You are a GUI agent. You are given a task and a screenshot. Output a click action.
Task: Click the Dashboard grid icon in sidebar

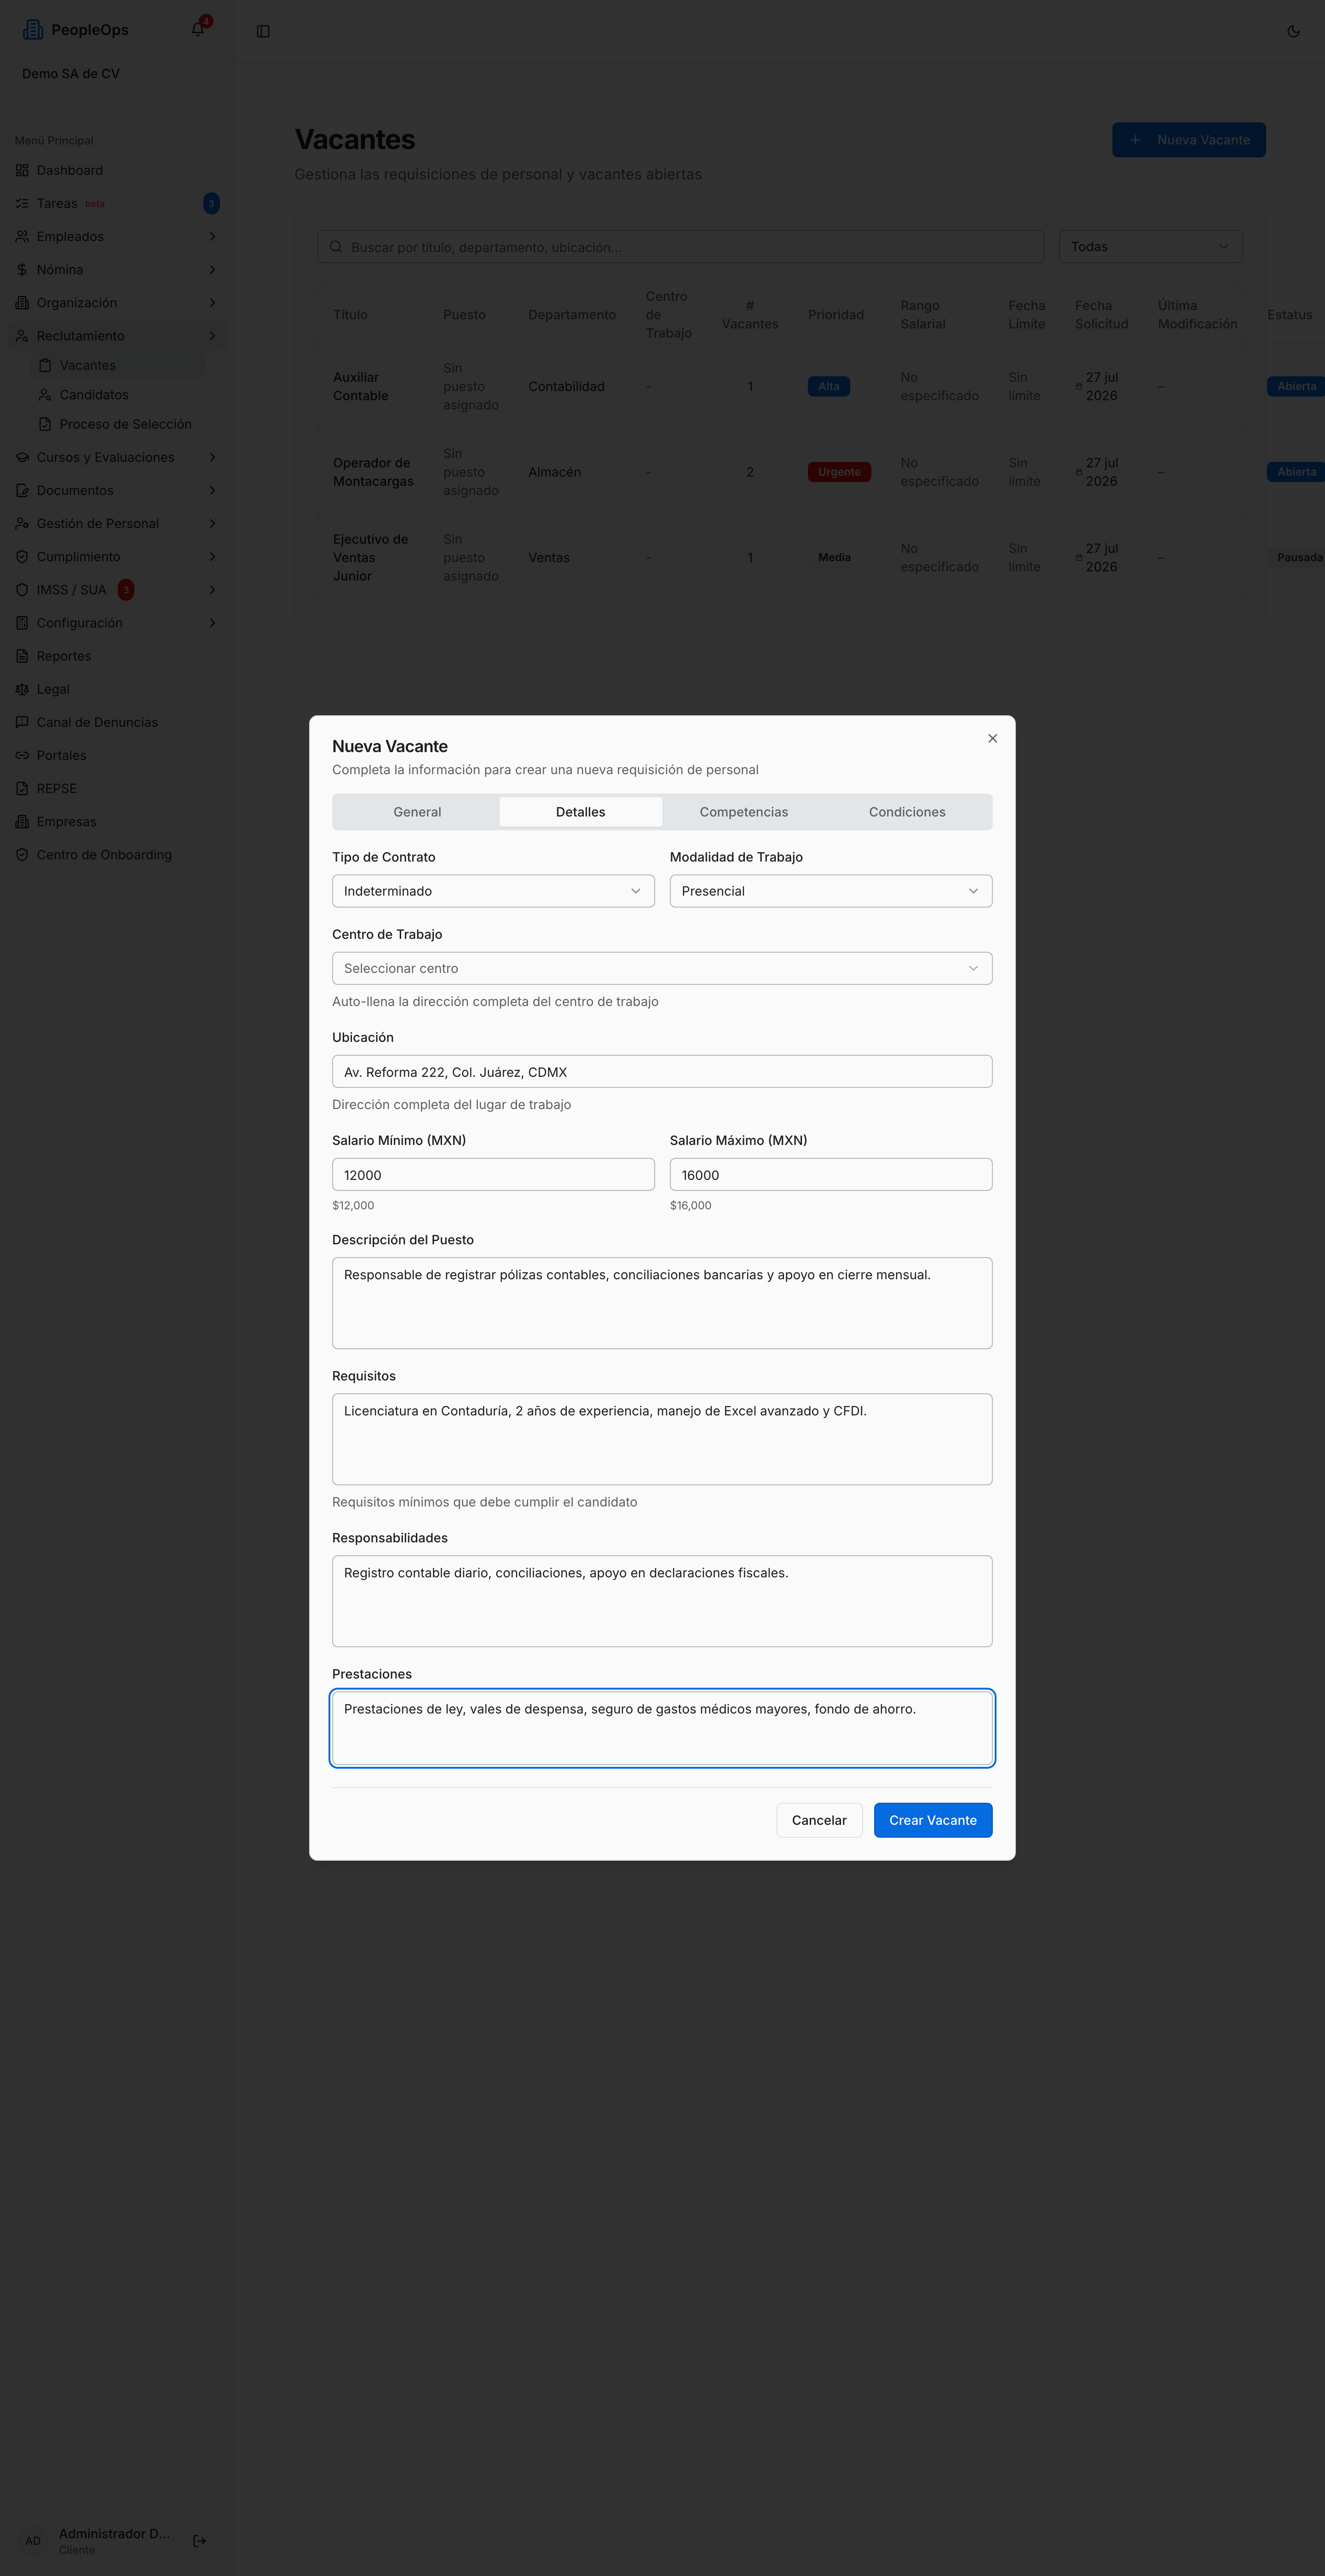22,170
